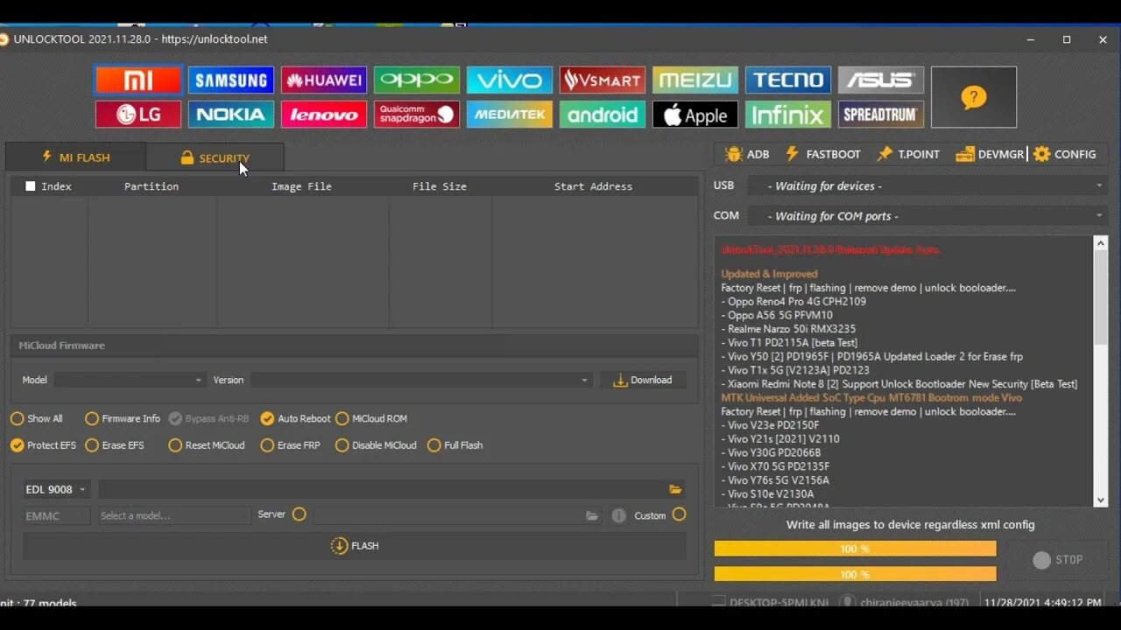This screenshot has width=1121, height=630.
Task: Click the server firmware path field
Action: (x=448, y=516)
